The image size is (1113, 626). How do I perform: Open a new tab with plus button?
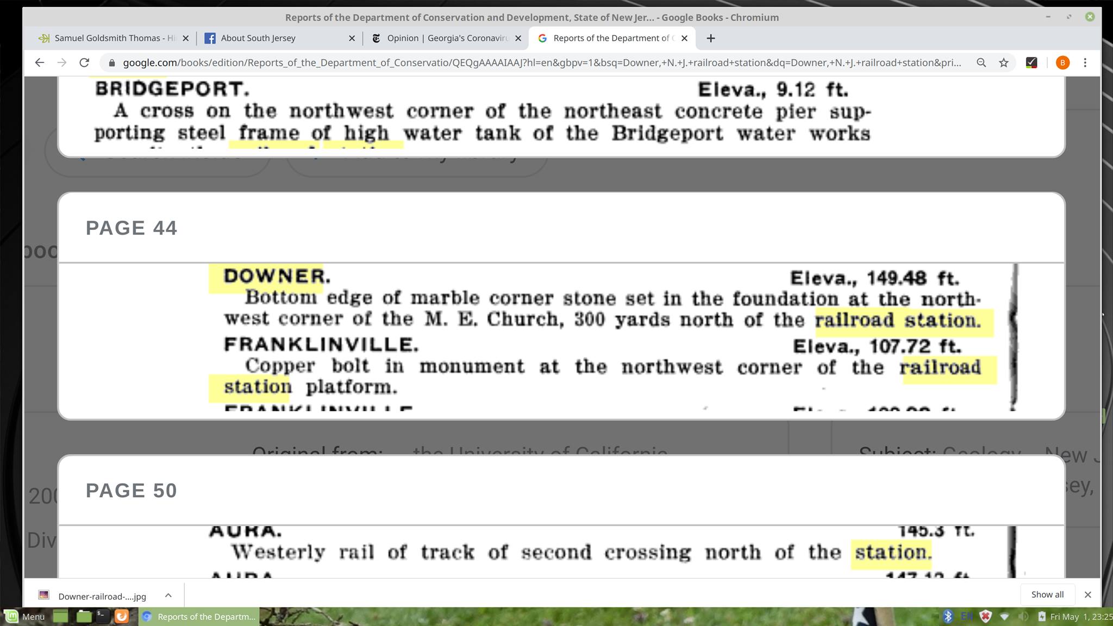pyautogui.click(x=711, y=38)
